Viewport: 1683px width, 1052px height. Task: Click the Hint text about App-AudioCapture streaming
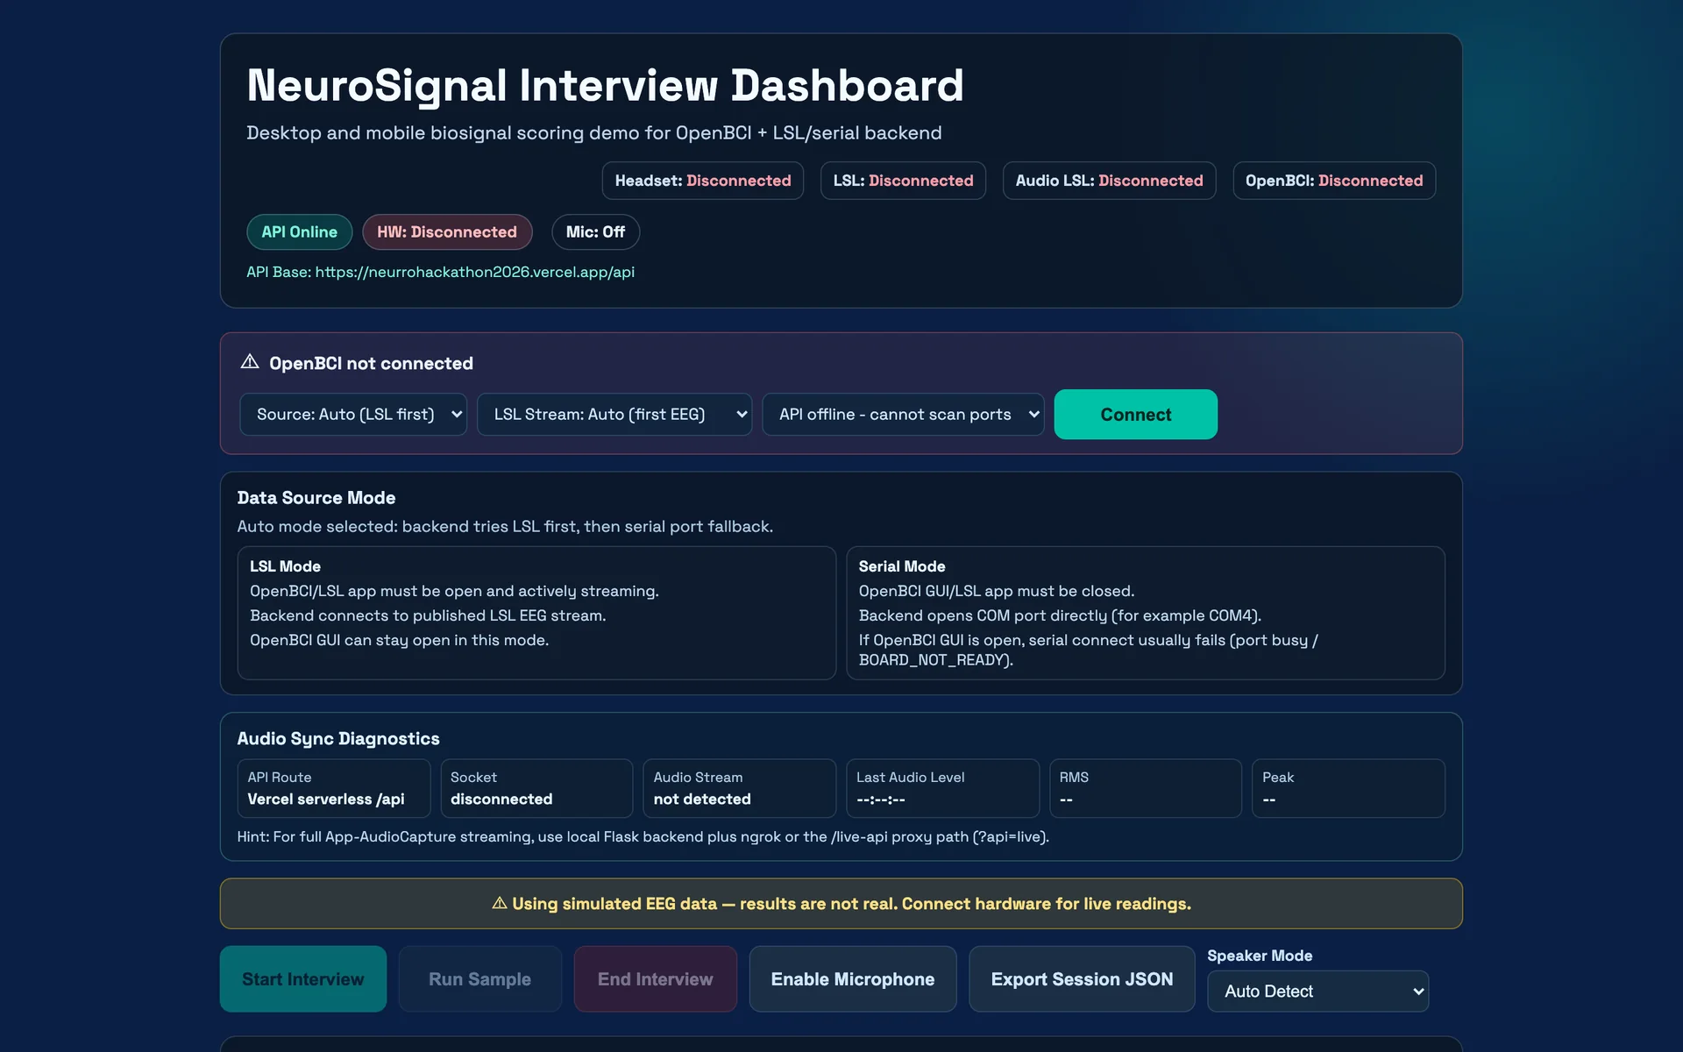point(643,837)
